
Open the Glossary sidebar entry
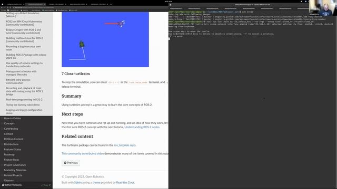(x=9, y=180)
